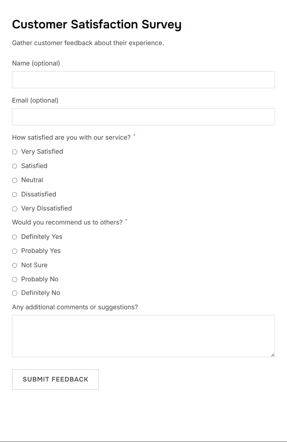Click the Customer Satisfaction Survey heading
The height and width of the screenshot is (442, 287).
coord(97,24)
